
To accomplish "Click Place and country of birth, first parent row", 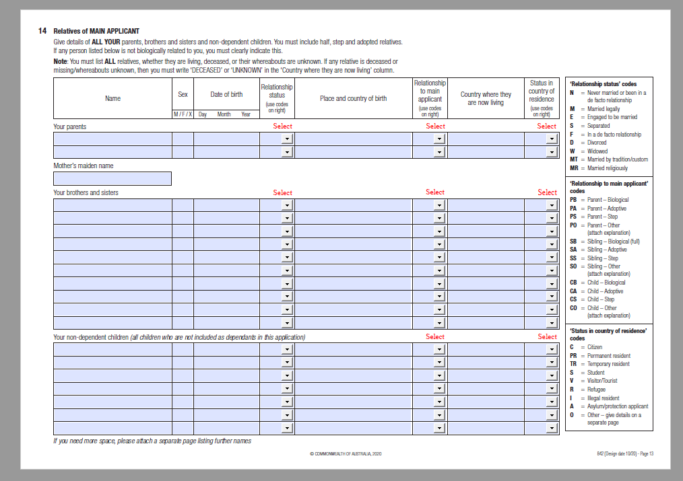I will coord(353,139).
